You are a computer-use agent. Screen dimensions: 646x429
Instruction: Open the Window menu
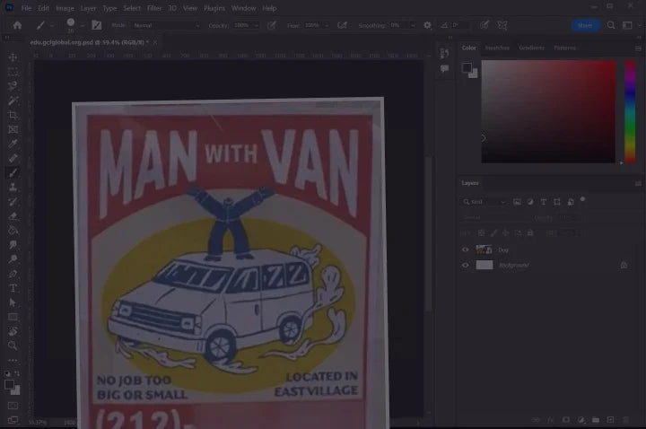243,8
